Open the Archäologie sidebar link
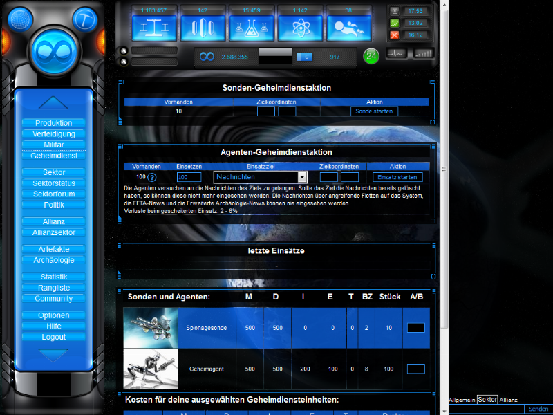This screenshot has height=415, width=553. (54, 260)
